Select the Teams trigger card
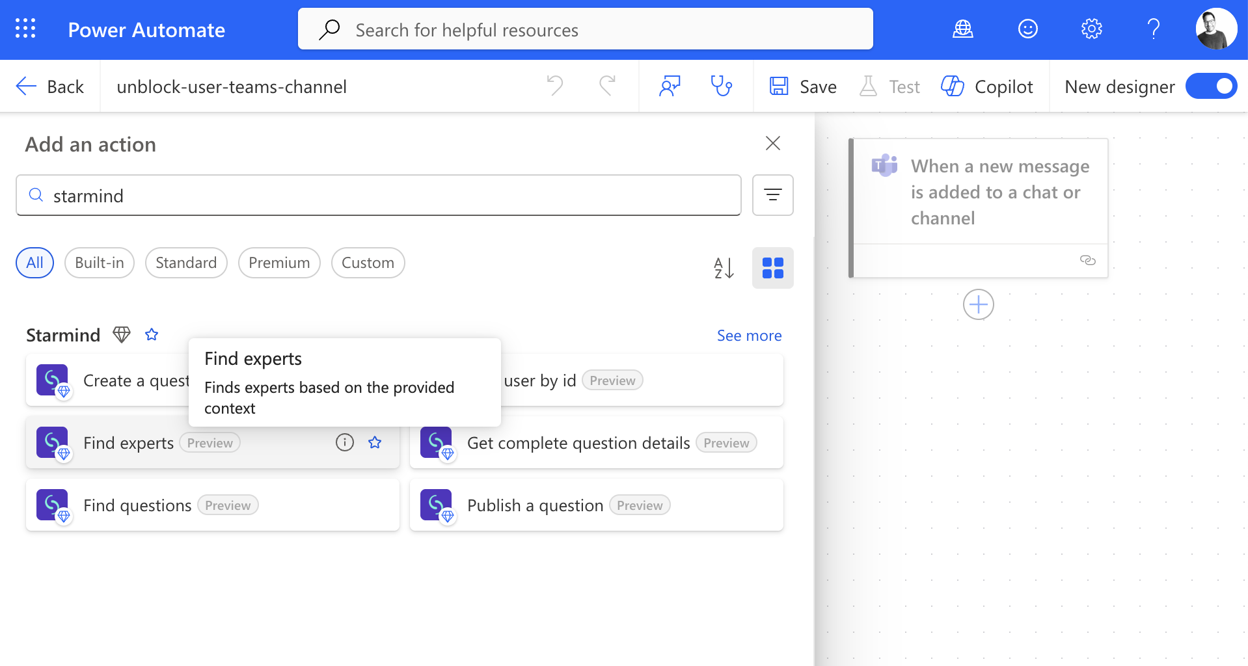1248x666 pixels. pos(979,208)
